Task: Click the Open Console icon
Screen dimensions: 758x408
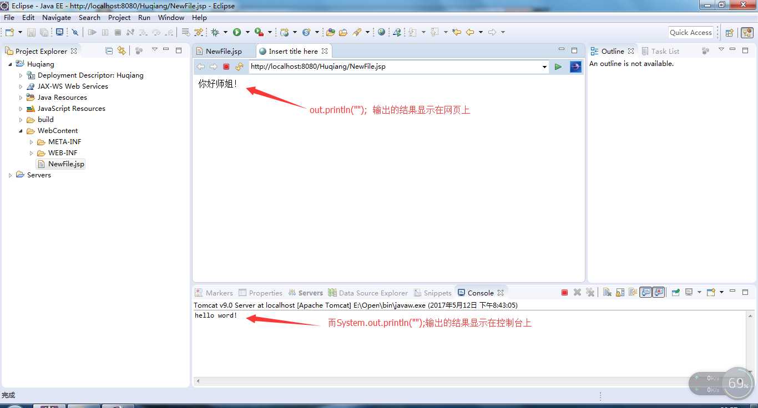Action: (711, 292)
